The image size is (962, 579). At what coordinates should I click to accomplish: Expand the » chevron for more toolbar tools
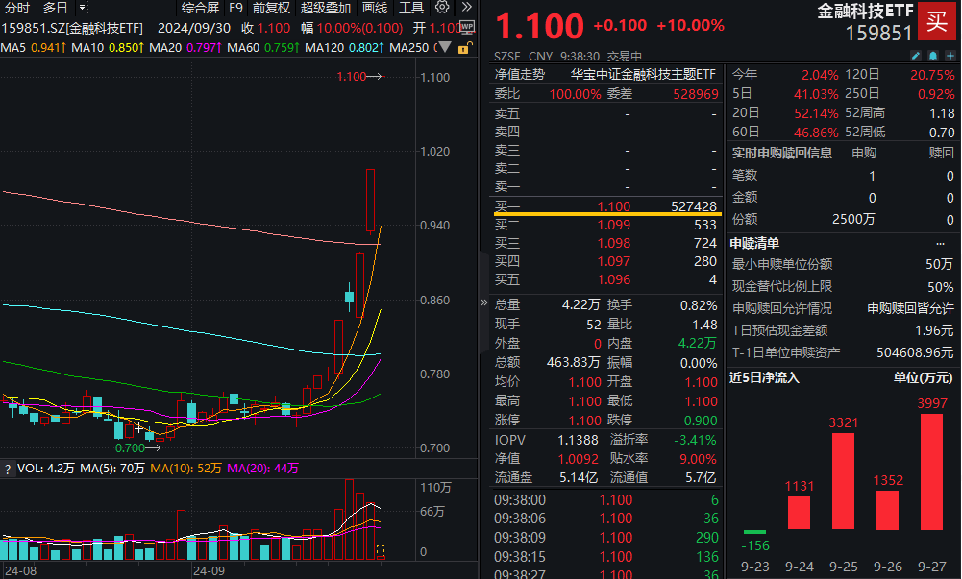(x=466, y=7)
